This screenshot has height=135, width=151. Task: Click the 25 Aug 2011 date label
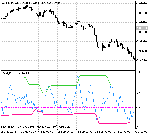tap(8, 132)
